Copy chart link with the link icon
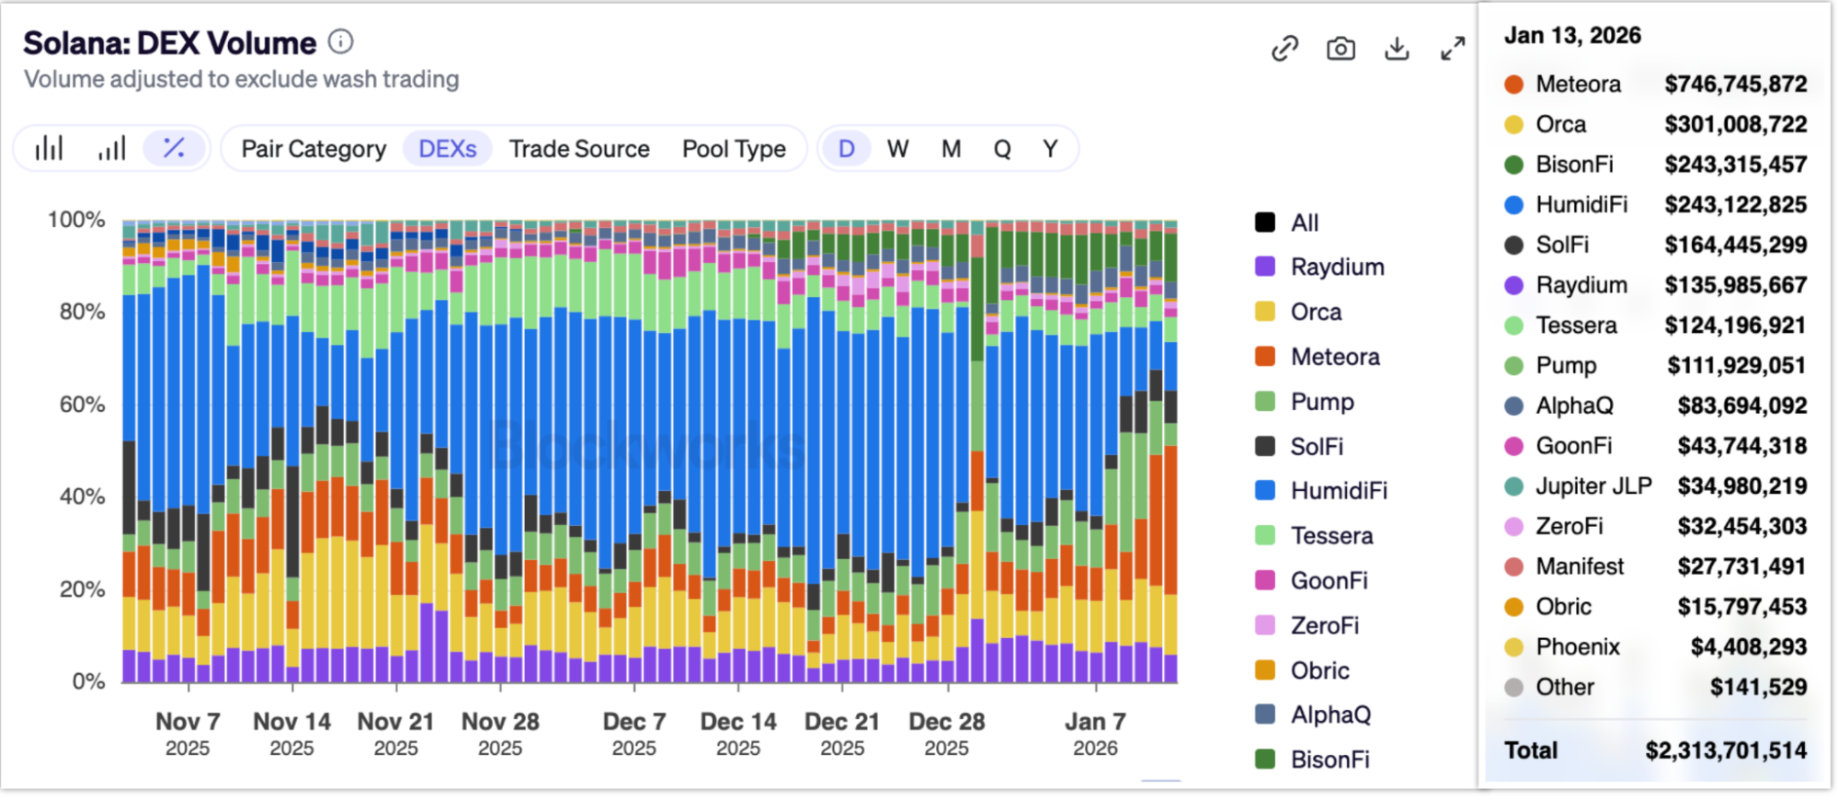Viewport: 1838px width, 800px height. tap(1284, 48)
